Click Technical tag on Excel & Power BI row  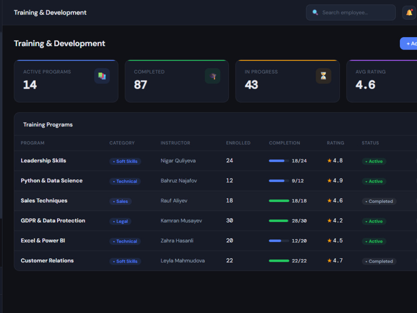[125, 241]
